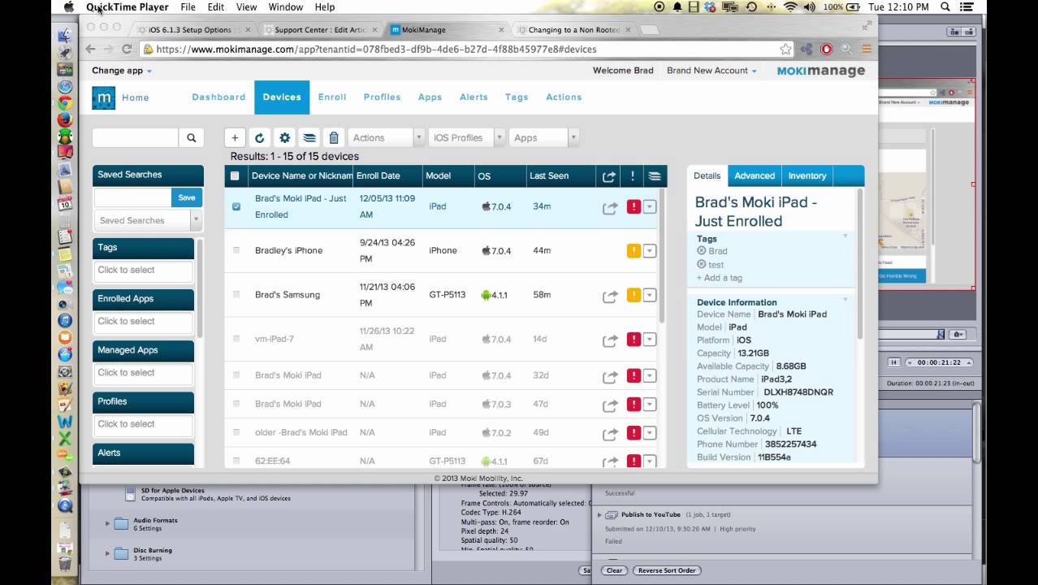This screenshot has height=585, width=1038.
Task: Click the layers column header icon
Action: 655,176
